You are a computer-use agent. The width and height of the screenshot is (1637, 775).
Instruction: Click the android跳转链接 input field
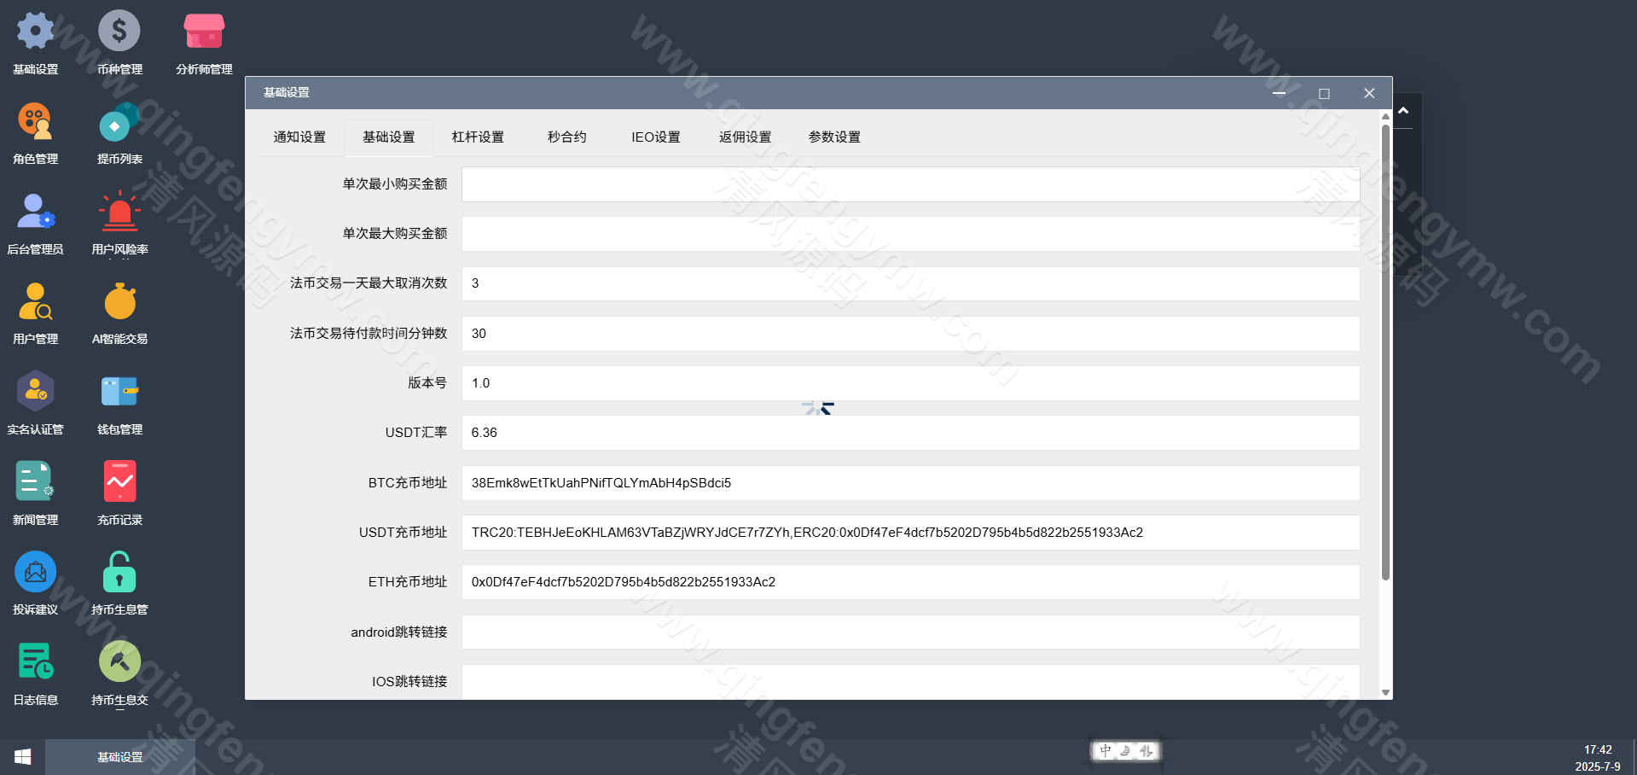911,632
